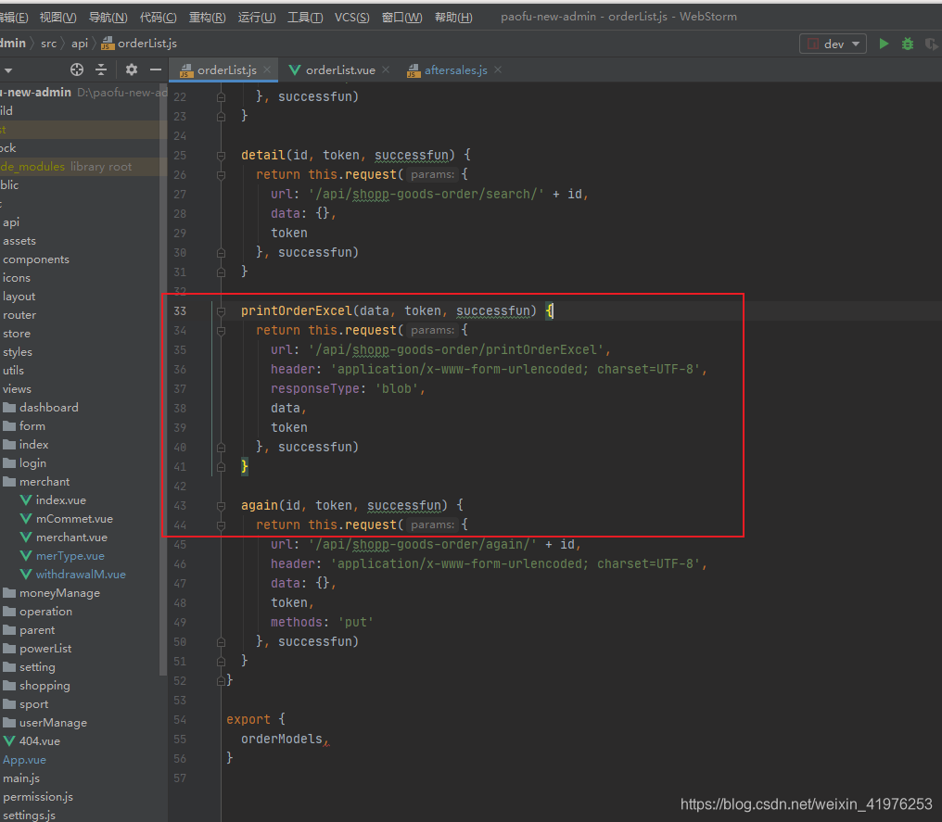This screenshot has height=822, width=942.
Task: Click the printOrderExcel function name
Action: click(296, 311)
